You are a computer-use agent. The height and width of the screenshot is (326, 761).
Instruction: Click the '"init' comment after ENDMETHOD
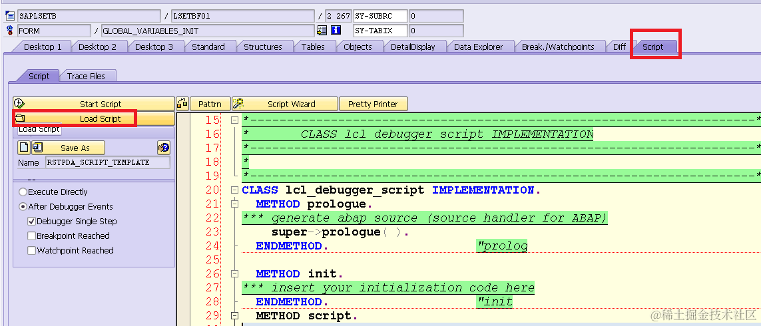pos(495,302)
